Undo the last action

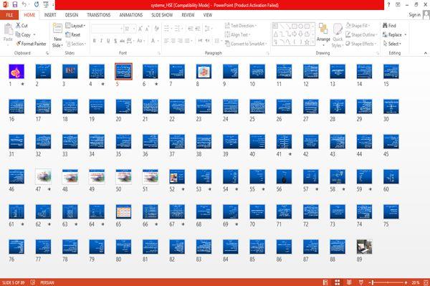[x=24, y=4]
